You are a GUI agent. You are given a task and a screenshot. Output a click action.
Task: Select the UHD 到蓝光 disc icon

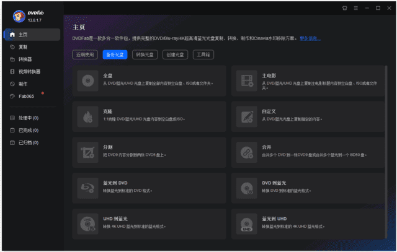tap(86, 221)
